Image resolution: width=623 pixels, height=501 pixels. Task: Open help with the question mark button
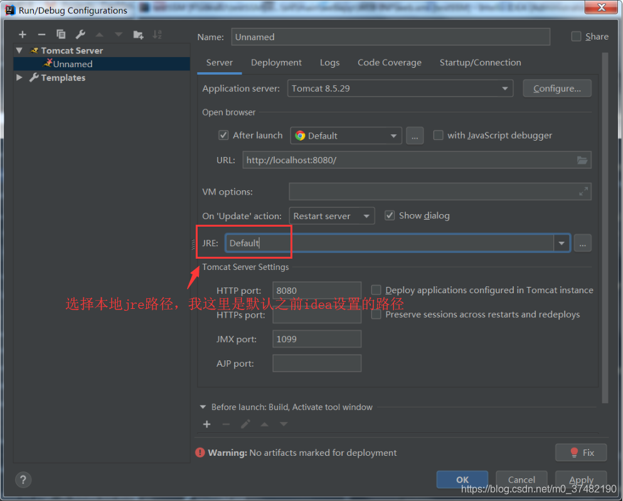tap(23, 480)
